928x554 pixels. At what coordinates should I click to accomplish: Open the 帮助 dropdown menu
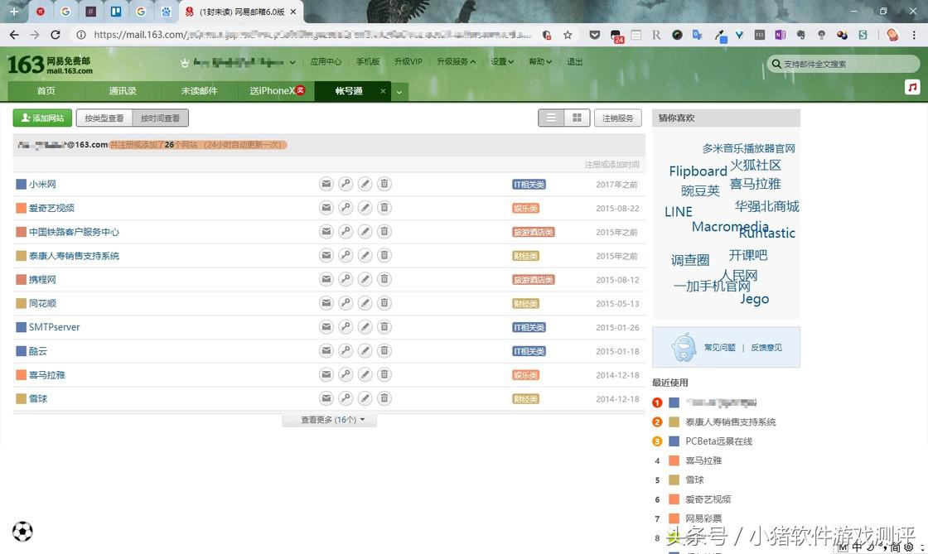(x=540, y=61)
